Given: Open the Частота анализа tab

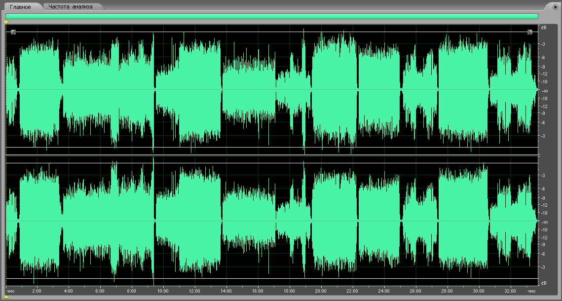Looking at the screenshot, I should (70, 7).
